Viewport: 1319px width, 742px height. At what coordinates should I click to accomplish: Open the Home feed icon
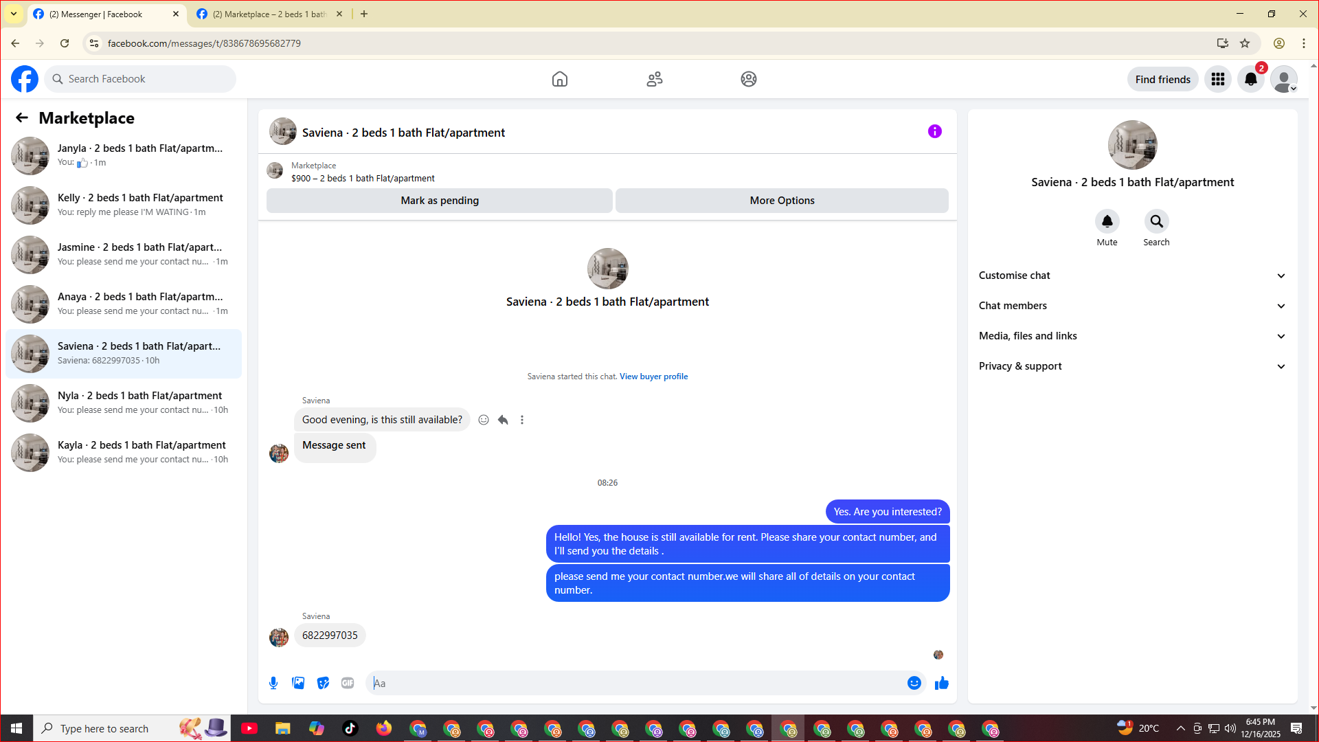click(560, 79)
